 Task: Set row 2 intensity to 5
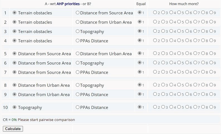click(x=179, y=22)
